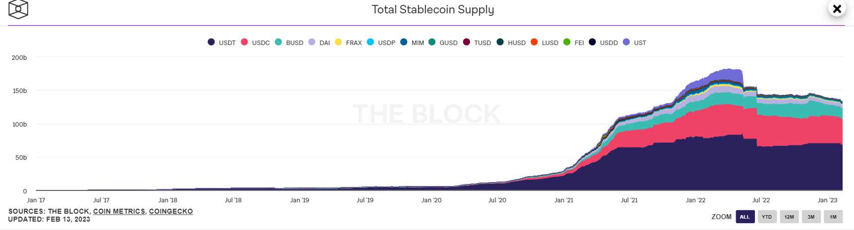854x230 pixels.
Task: Switch zoom to YTD
Action: click(767, 217)
